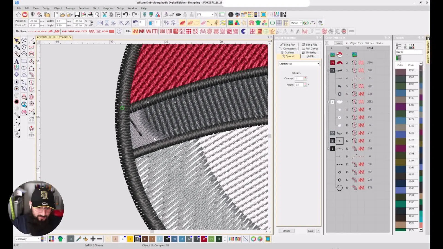
Task: Select red color swatch 14
Action: coord(204,239)
